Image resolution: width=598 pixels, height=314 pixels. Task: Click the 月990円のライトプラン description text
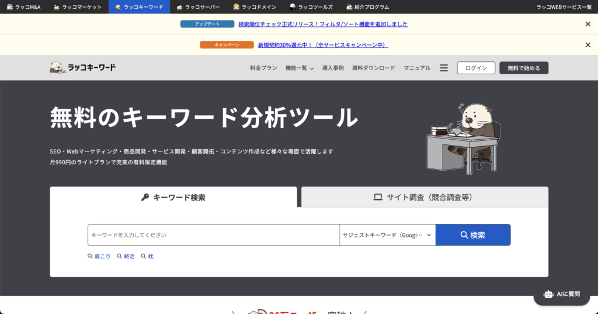pos(108,163)
